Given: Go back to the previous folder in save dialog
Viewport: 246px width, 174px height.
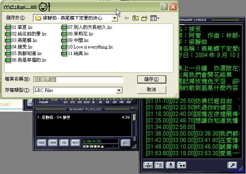Looking at the screenshot, I should [127, 18].
